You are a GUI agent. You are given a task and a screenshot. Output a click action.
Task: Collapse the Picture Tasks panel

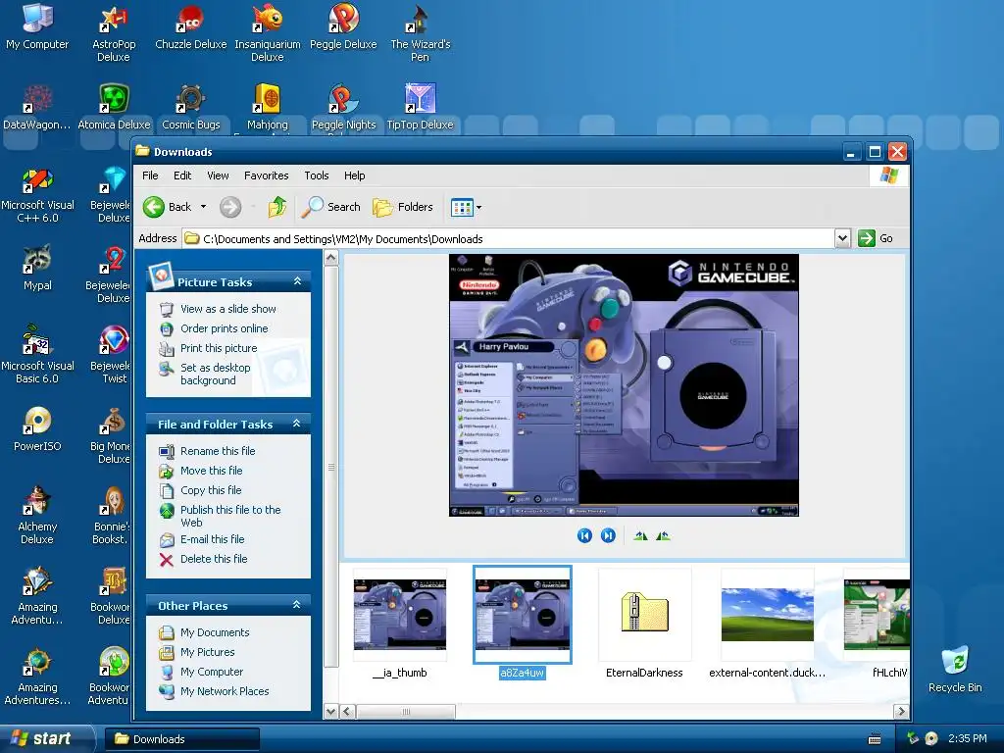click(x=297, y=281)
